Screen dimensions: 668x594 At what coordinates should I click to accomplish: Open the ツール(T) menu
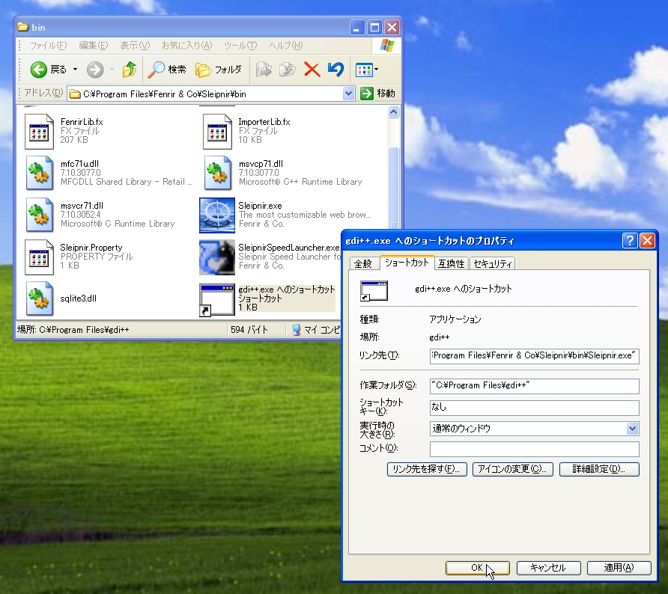[x=240, y=46]
